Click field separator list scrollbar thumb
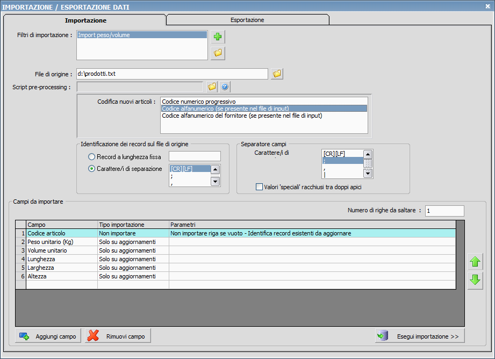The width and height of the screenshot is (495, 359). click(368, 163)
